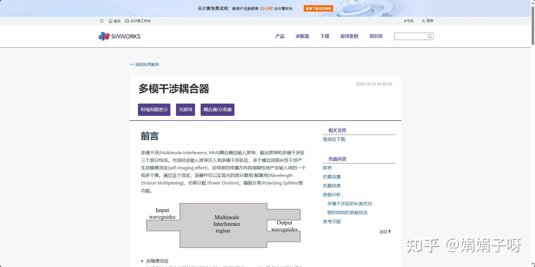Click the user avatar icon beside 登录
Viewport: 535px width, 267px height.
423,21
